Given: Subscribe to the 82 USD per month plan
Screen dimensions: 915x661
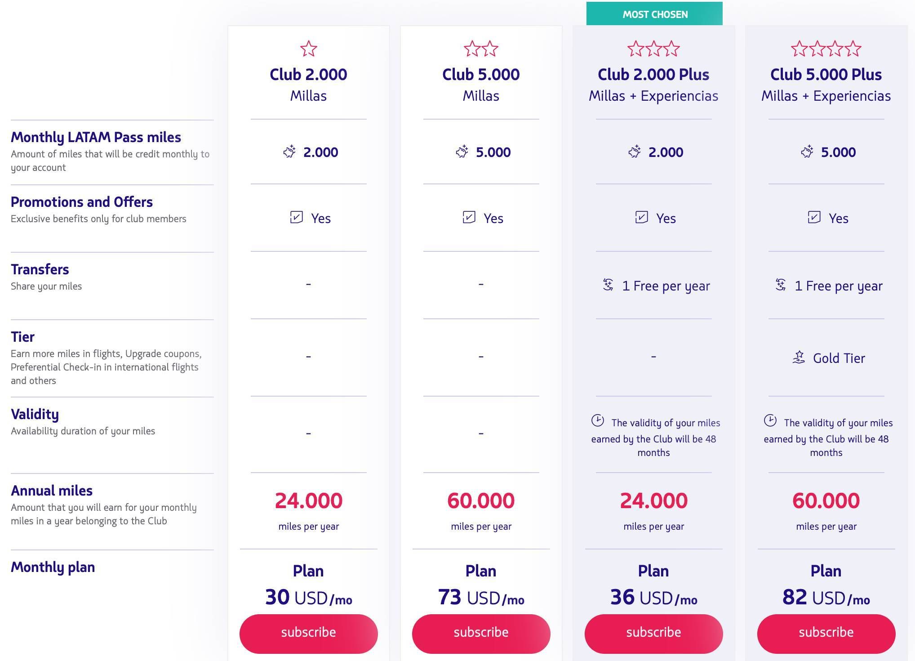Looking at the screenshot, I should pos(826,633).
